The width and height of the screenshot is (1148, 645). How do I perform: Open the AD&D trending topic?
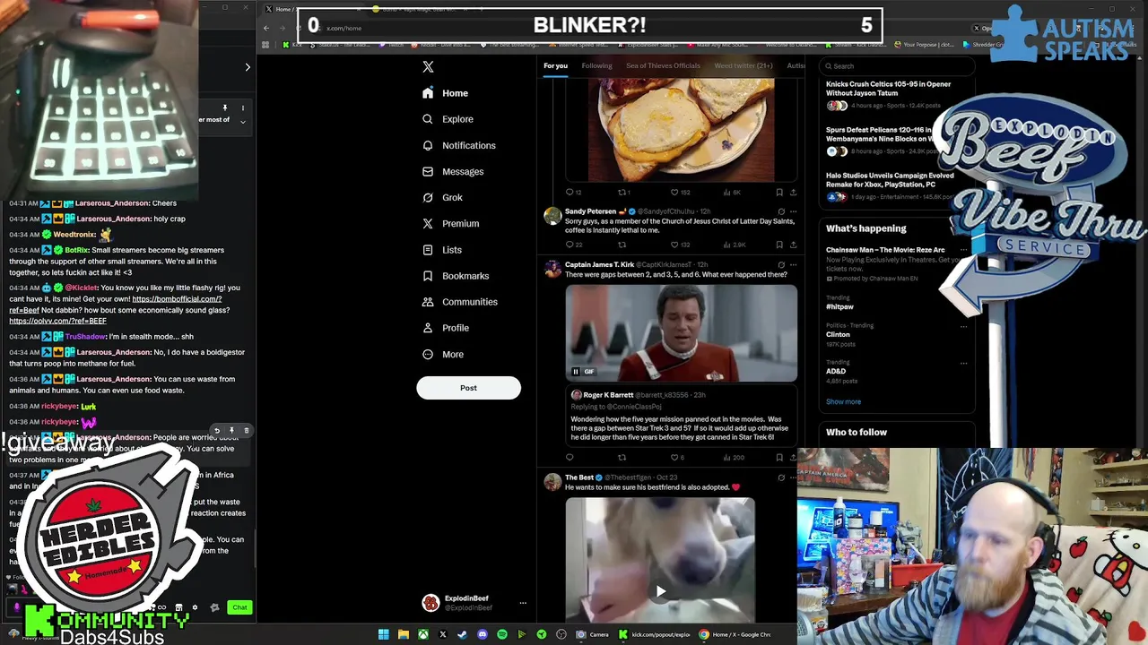(x=836, y=371)
